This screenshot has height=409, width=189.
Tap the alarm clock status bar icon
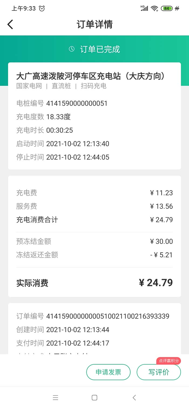(42, 8)
